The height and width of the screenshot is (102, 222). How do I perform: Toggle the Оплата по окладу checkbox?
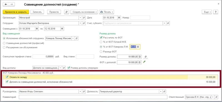(7, 77)
